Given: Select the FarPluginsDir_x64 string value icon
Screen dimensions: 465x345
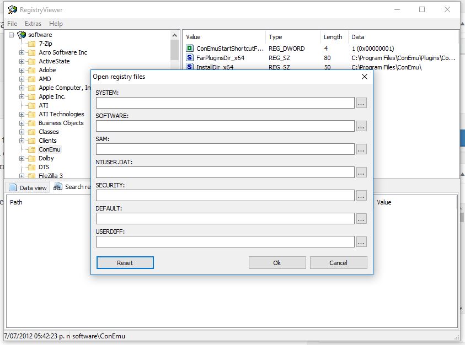Looking at the screenshot, I should 190,57.
